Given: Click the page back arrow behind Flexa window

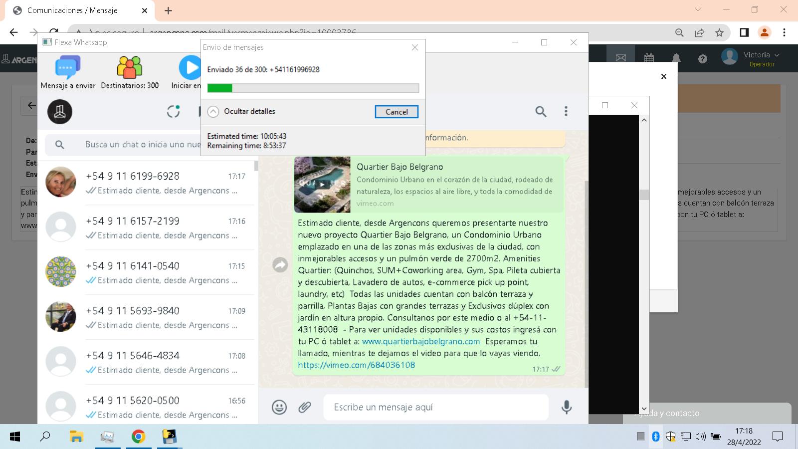Looking at the screenshot, I should point(31,105).
